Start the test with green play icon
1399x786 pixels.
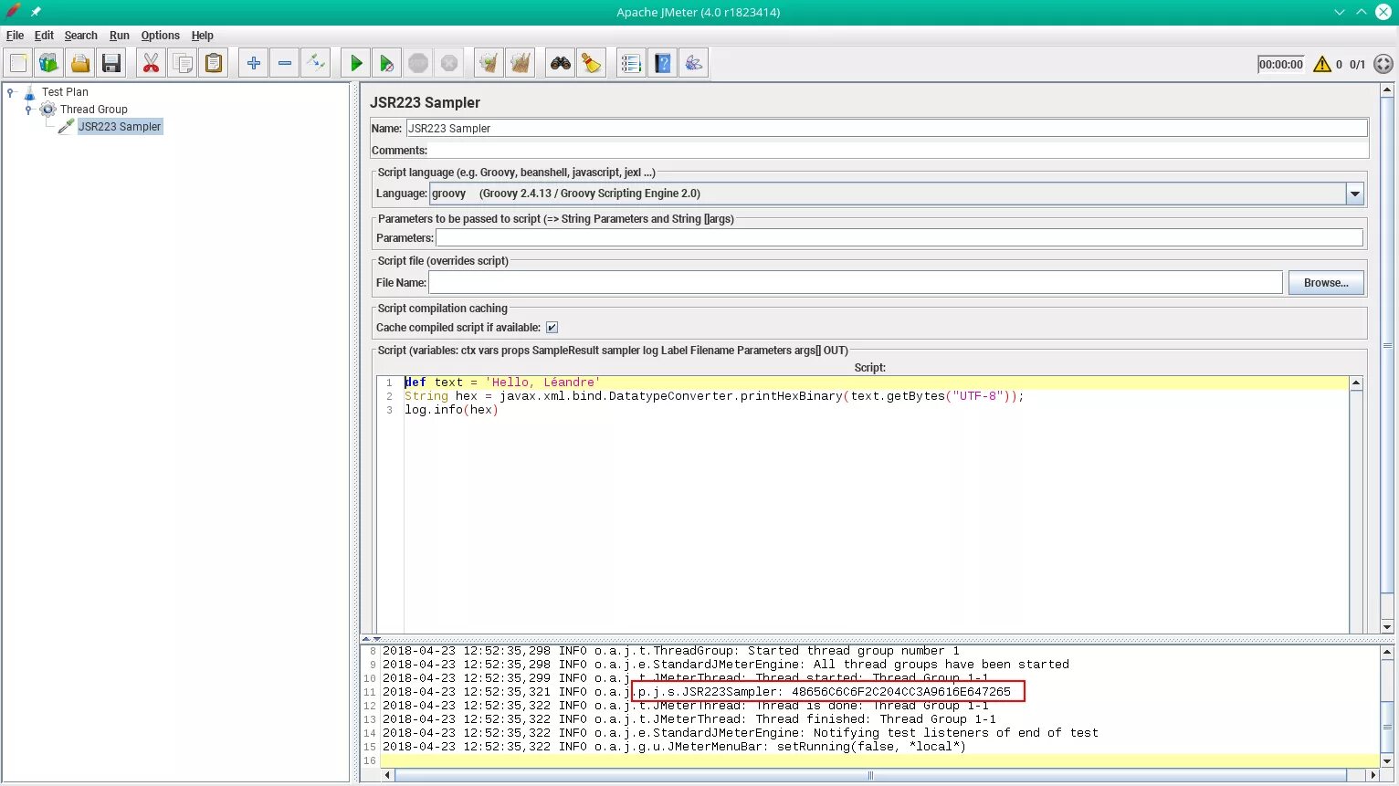click(356, 63)
